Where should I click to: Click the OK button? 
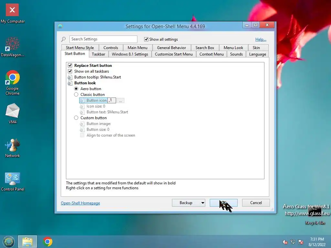point(224,203)
